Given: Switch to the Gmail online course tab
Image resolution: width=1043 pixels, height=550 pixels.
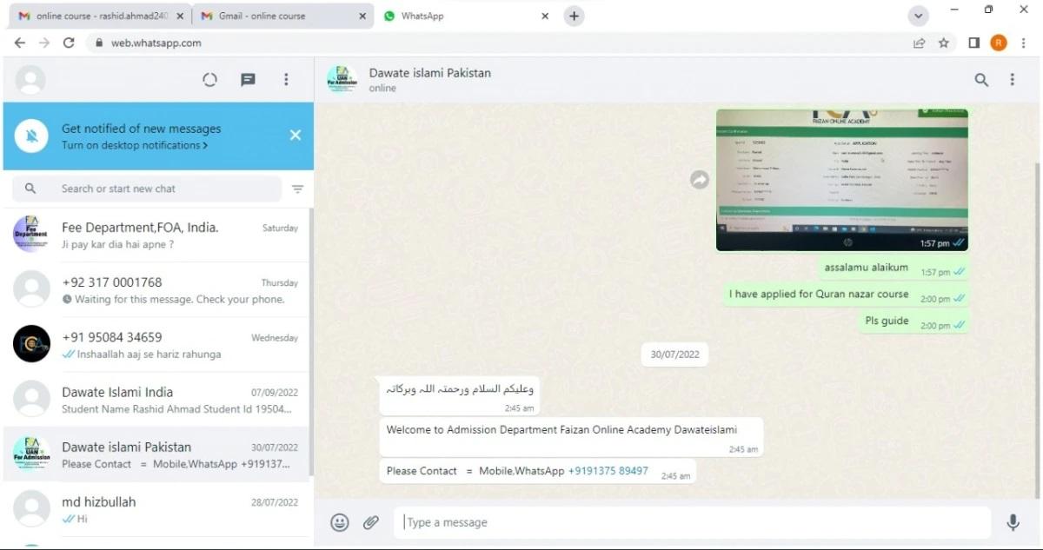Looking at the screenshot, I should [x=278, y=16].
